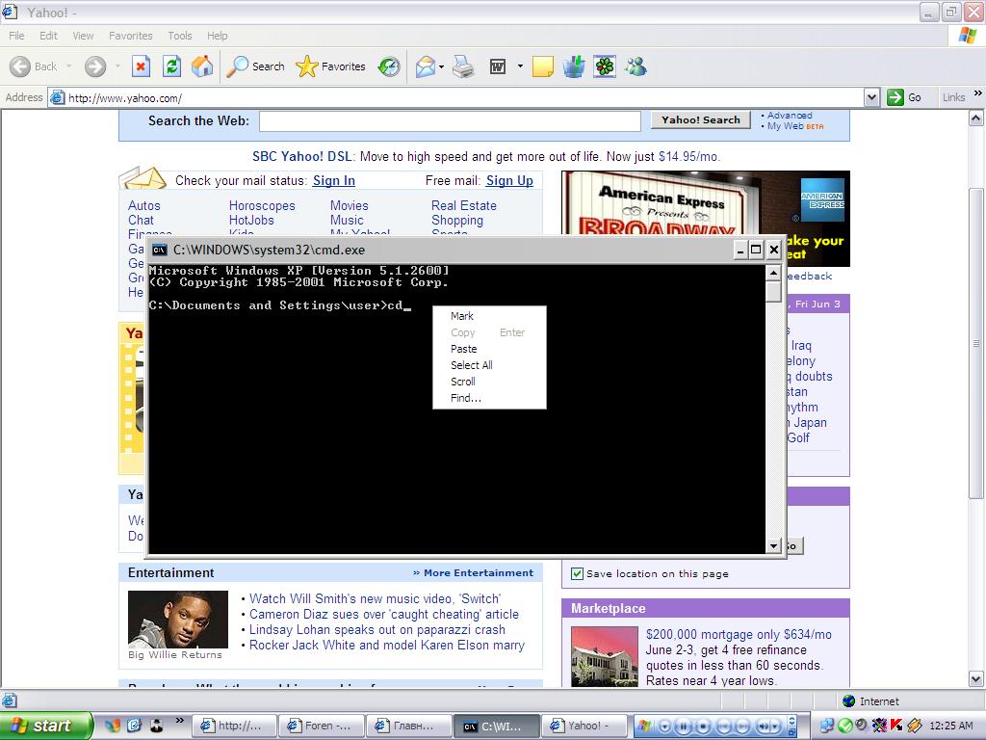Click the green checkmark tray icon

pos(844,725)
